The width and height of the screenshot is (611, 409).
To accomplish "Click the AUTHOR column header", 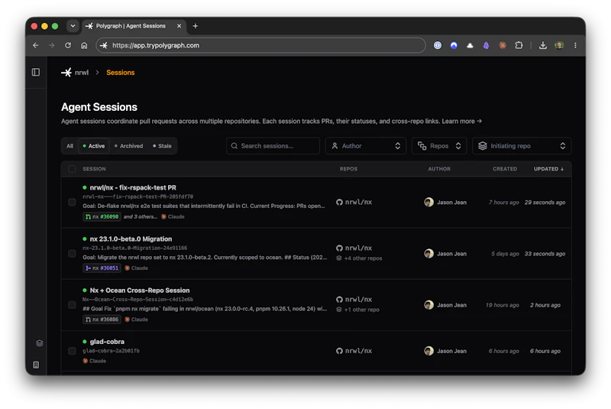I will click(439, 169).
